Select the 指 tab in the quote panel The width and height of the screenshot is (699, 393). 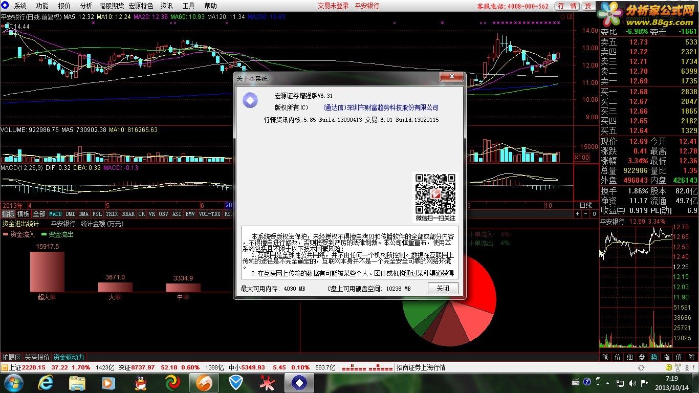pos(667,357)
